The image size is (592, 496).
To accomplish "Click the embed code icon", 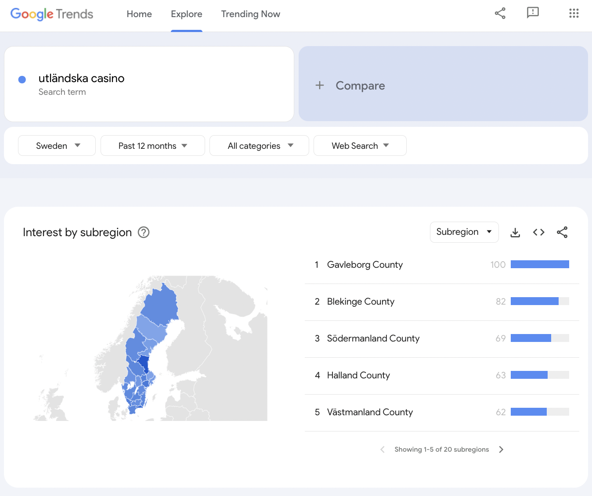I will tap(538, 232).
